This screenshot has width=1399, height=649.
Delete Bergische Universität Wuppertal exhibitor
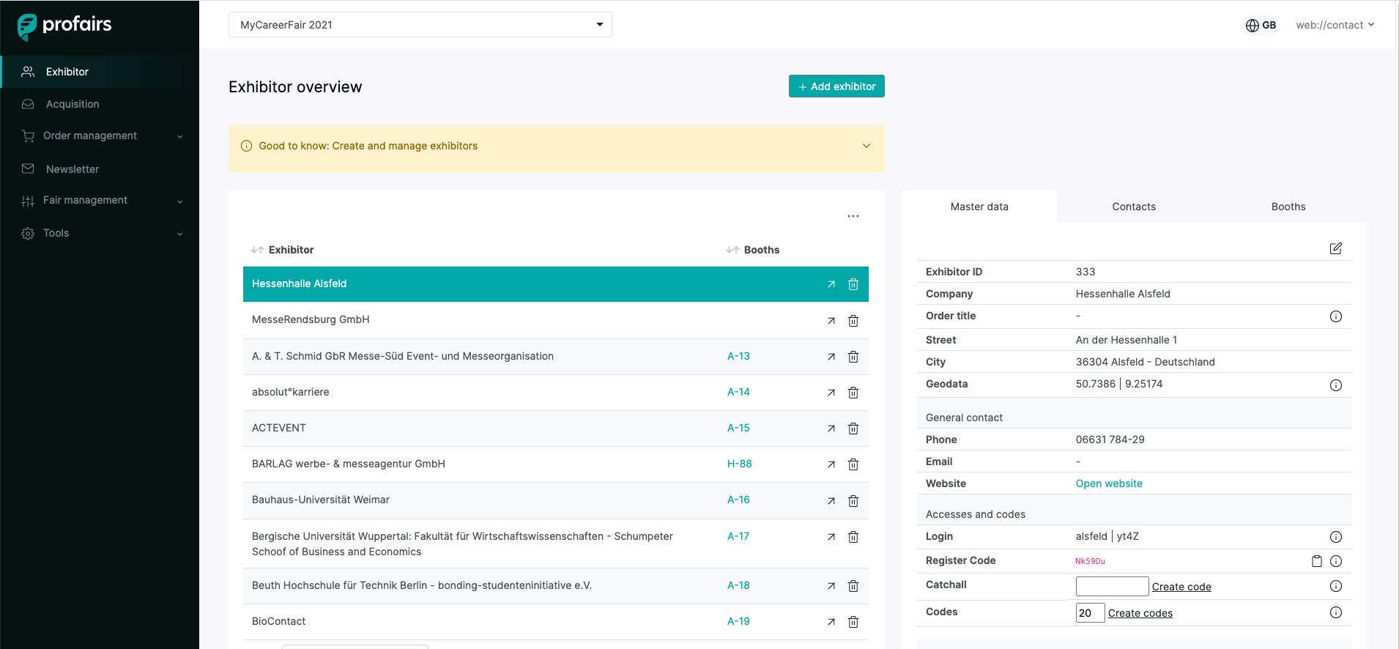tap(853, 537)
